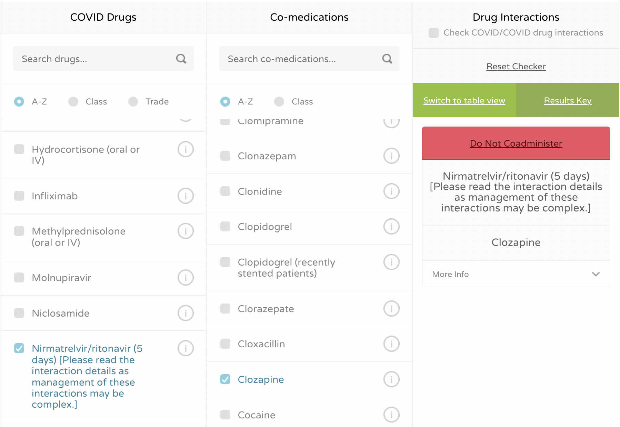Show info for Clopidogrel (recently stented patients)
This screenshot has width=620, height=427.
click(x=391, y=262)
